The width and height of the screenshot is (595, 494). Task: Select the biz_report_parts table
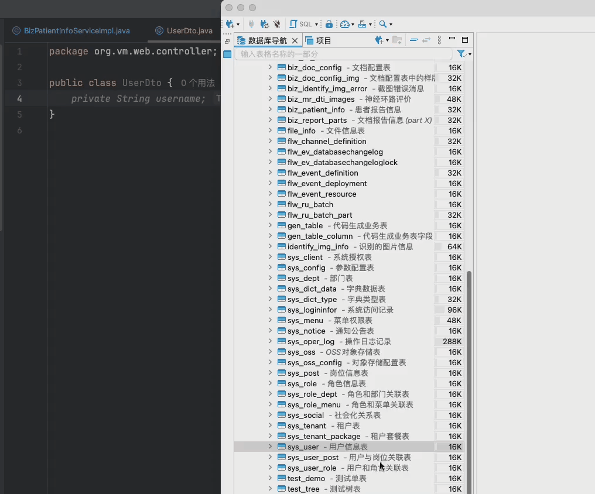click(317, 120)
